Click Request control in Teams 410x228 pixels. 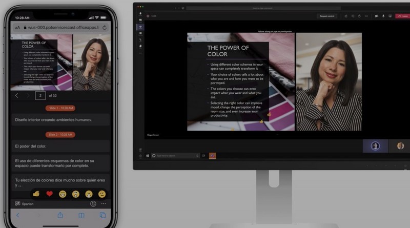tap(327, 16)
